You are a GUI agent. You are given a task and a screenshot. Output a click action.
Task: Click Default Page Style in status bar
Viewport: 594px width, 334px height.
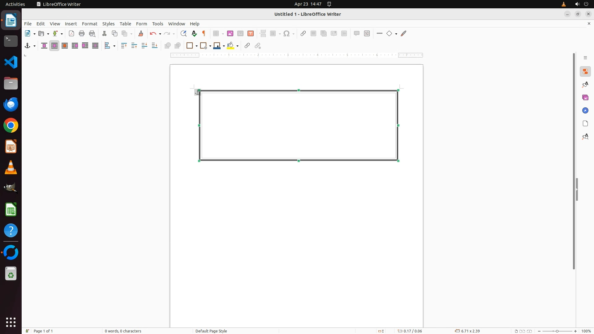211,331
